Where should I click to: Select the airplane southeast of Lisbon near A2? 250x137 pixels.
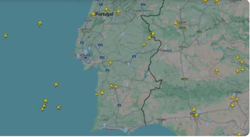pos(111,63)
